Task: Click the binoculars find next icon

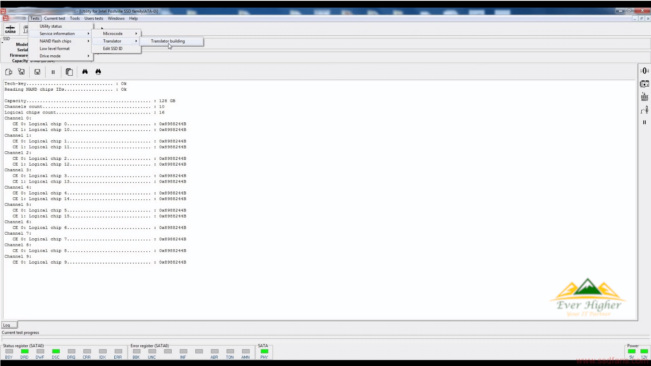Action: 98,72
